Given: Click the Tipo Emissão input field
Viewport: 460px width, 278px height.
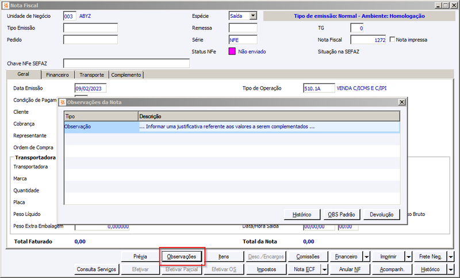Looking at the screenshot, I should tap(90, 28).
